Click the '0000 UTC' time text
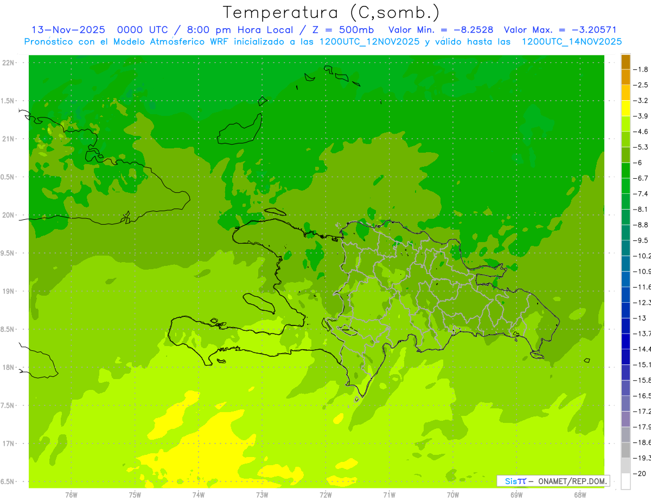651x502 pixels. click(143, 30)
